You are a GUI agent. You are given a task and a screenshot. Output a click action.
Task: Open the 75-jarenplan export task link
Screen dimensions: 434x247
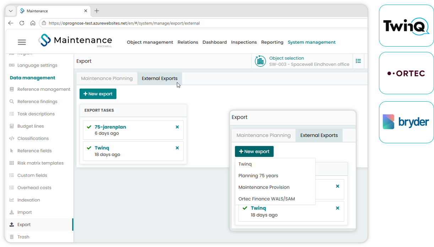[x=110, y=127]
